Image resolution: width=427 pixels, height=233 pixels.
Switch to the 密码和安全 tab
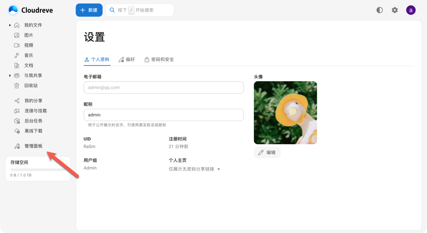click(x=159, y=60)
